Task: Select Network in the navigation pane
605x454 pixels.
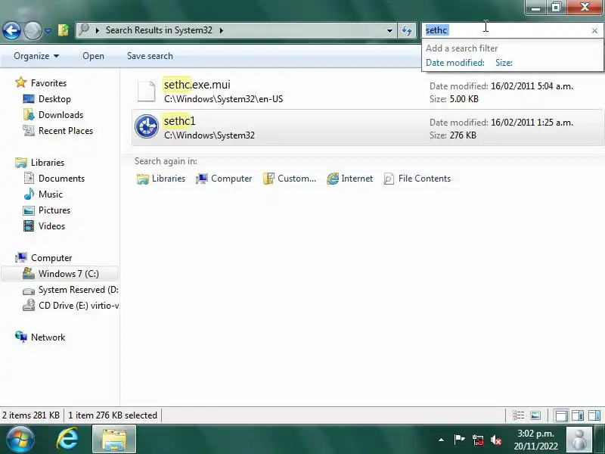Action: tap(48, 337)
